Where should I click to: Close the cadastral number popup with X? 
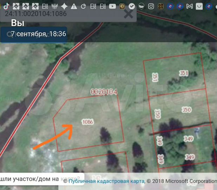pos(129,14)
